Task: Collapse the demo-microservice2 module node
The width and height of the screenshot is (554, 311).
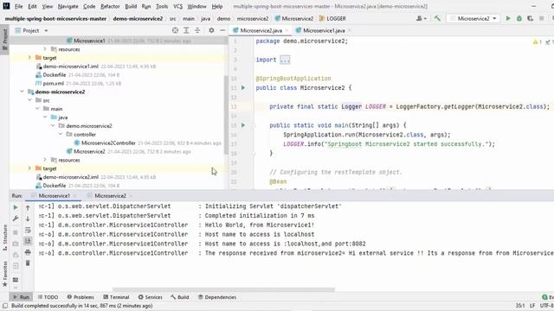Action: 23,92
